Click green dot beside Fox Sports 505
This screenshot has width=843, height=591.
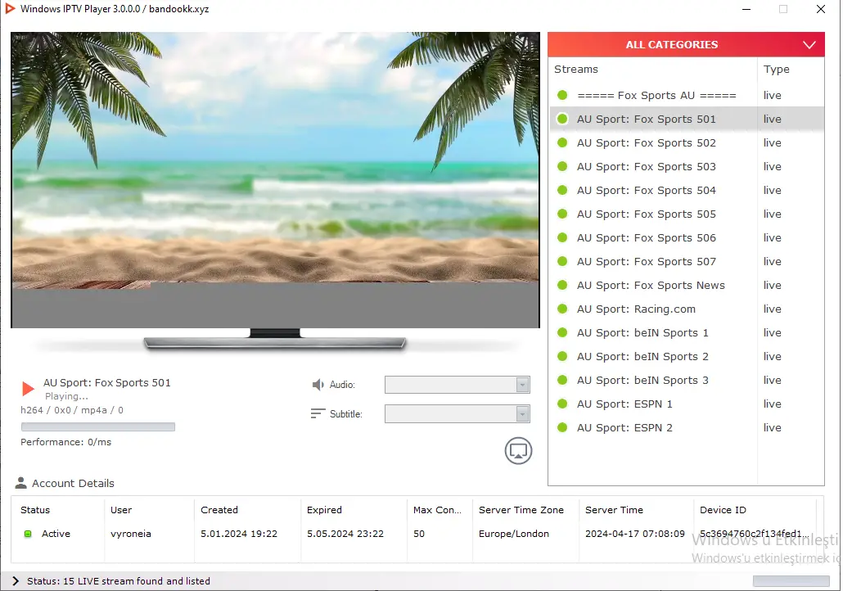562,214
